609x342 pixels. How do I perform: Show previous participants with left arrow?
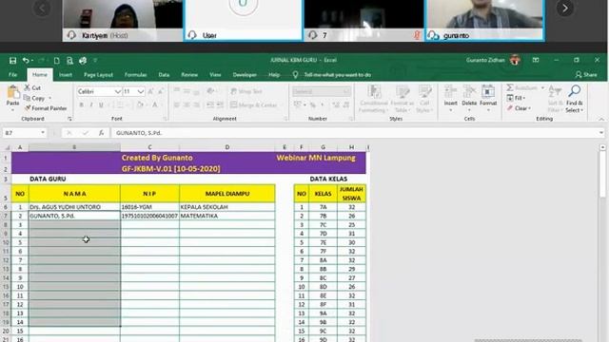tap(42, 8)
